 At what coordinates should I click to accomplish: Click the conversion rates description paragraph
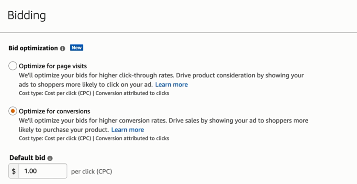pyautogui.click(x=163, y=121)
